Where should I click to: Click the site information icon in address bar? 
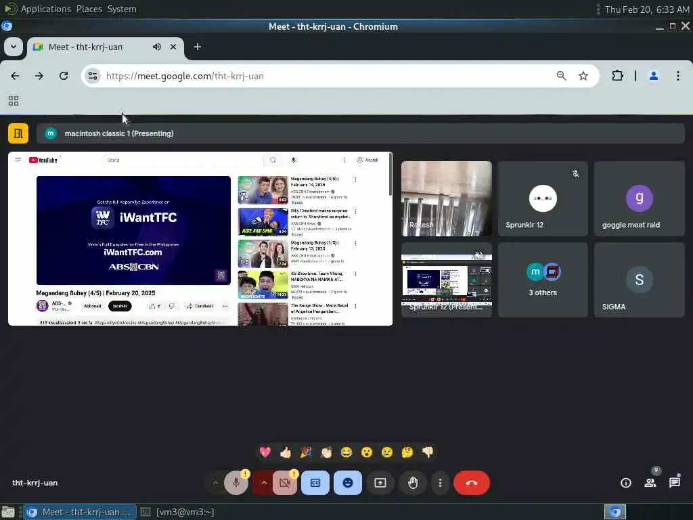[x=92, y=76]
